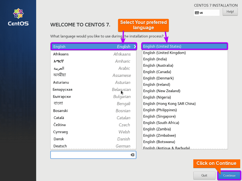Select Dansk language row
The image size is (242, 181).
coord(93,139)
